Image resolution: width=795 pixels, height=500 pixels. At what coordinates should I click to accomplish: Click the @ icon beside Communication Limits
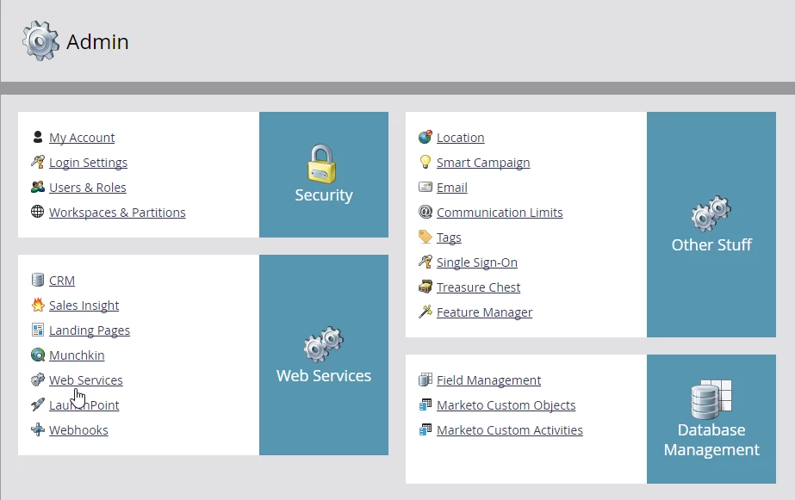coord(425,212)
